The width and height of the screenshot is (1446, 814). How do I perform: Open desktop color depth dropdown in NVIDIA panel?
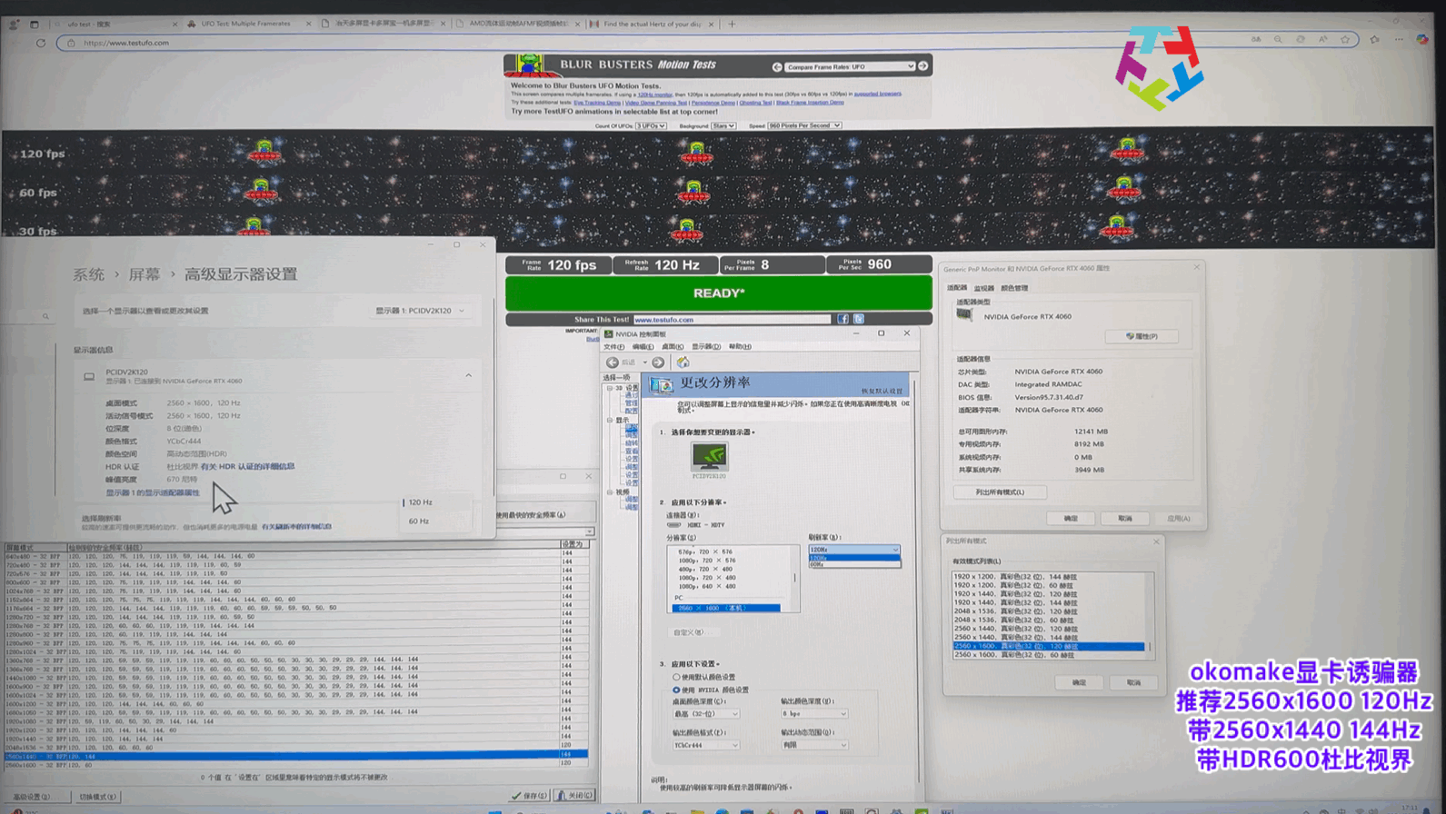click(x=706, y=714)
